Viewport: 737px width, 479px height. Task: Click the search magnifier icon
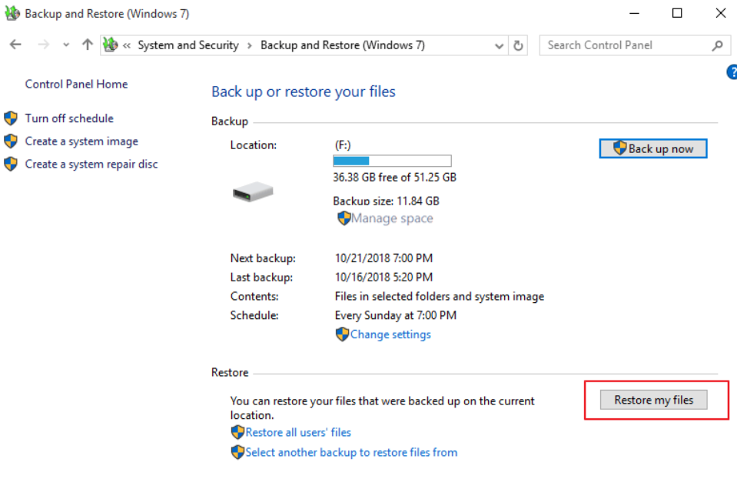(717, 45)
